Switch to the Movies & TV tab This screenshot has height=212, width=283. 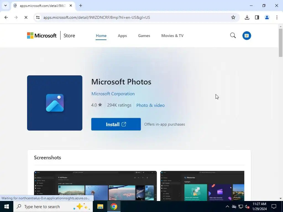pyautogui.click(x=172, y=36)
